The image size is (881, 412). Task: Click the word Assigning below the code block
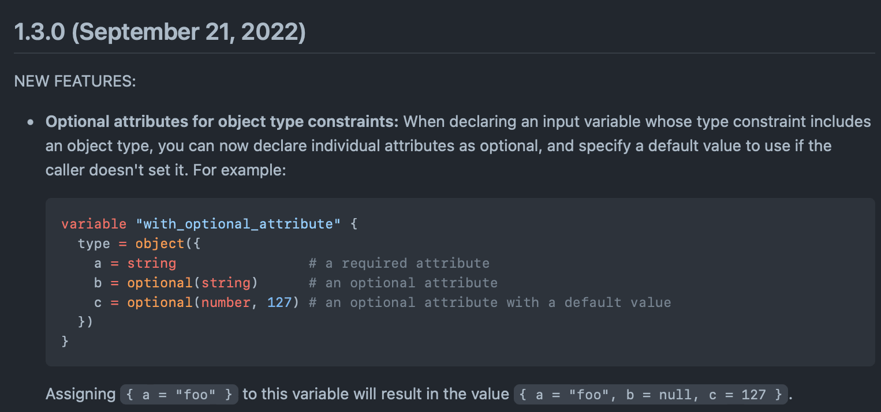[x=81, y=395]
